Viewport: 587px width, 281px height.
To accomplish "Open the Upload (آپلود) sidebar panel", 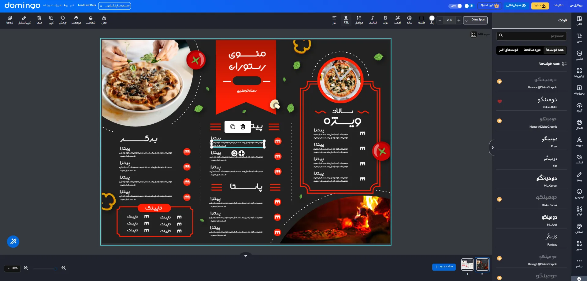I will pos(579,107).
